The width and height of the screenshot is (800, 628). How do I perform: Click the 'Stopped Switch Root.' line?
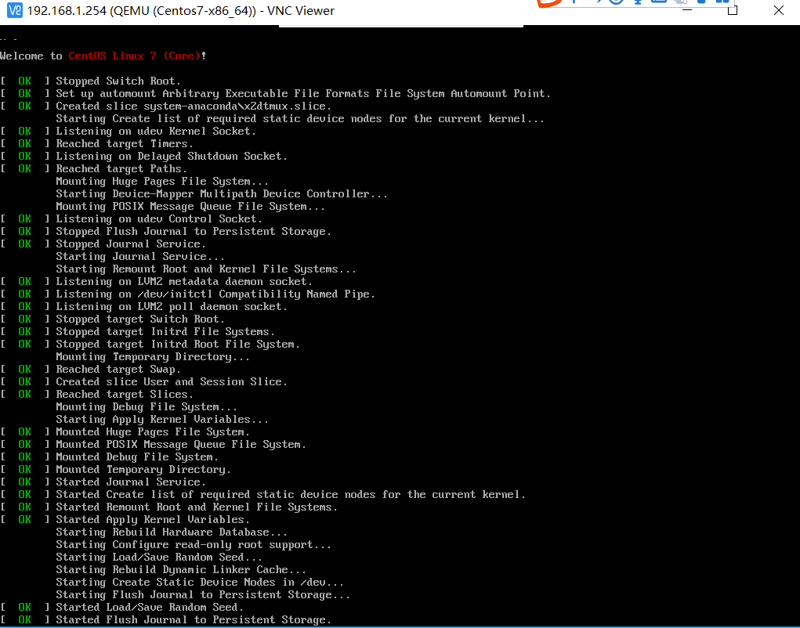click(118, 81)
